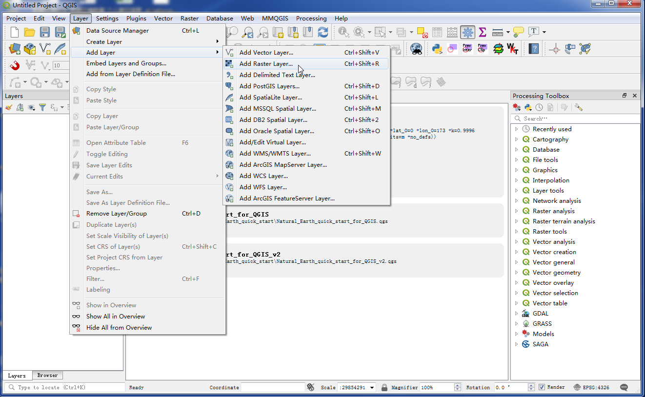The width and height of the screenshot is (645, 397).
Task: Select Remove Layer/Group menu entry
Action: [x=147, y=214]
